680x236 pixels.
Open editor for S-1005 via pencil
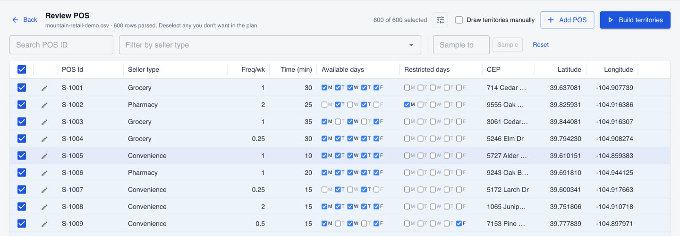pos(44,156)
